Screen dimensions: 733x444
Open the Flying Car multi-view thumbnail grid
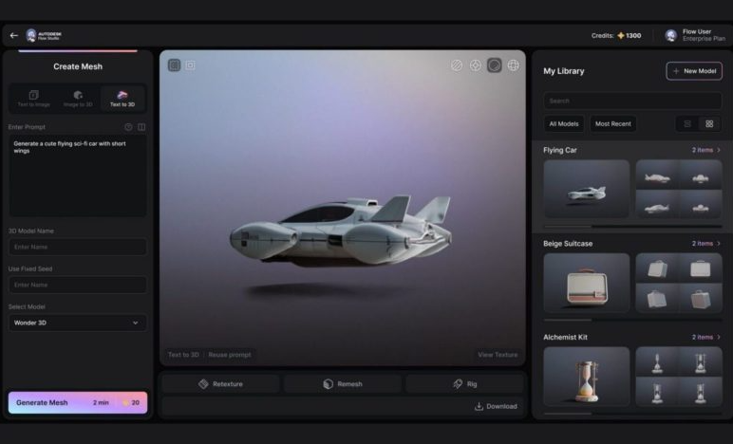(679, 189)
